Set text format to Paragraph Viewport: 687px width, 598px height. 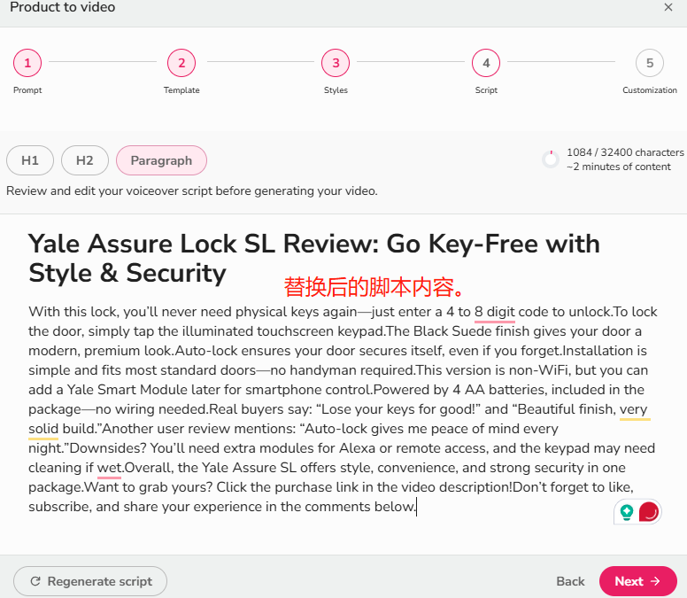point(161,160)
